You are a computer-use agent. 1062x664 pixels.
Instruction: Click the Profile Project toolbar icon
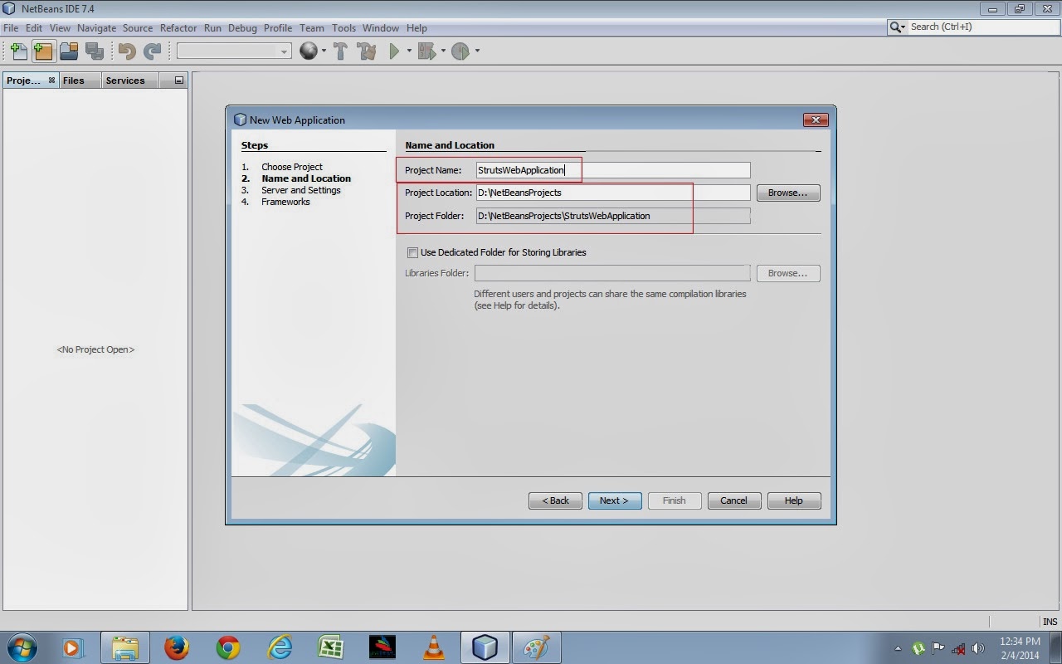pyautogui.click(x=460, y=51)
